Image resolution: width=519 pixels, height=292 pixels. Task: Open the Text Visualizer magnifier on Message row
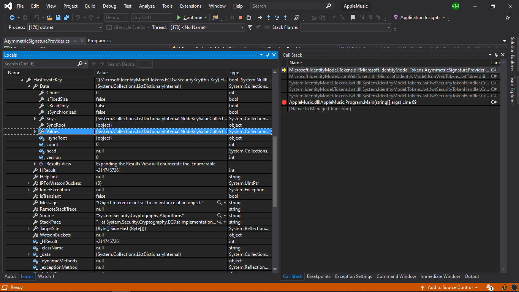click(x=218, y=202)
